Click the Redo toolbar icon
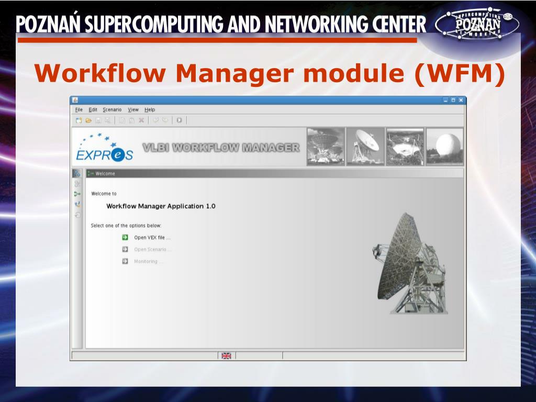 (165, 120)
